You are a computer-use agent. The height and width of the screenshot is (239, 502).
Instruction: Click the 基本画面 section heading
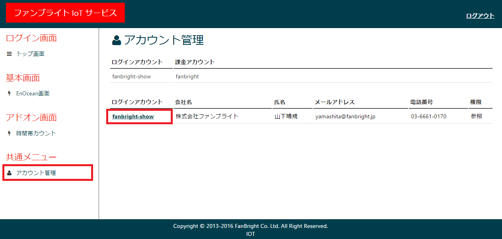point(23,78)
